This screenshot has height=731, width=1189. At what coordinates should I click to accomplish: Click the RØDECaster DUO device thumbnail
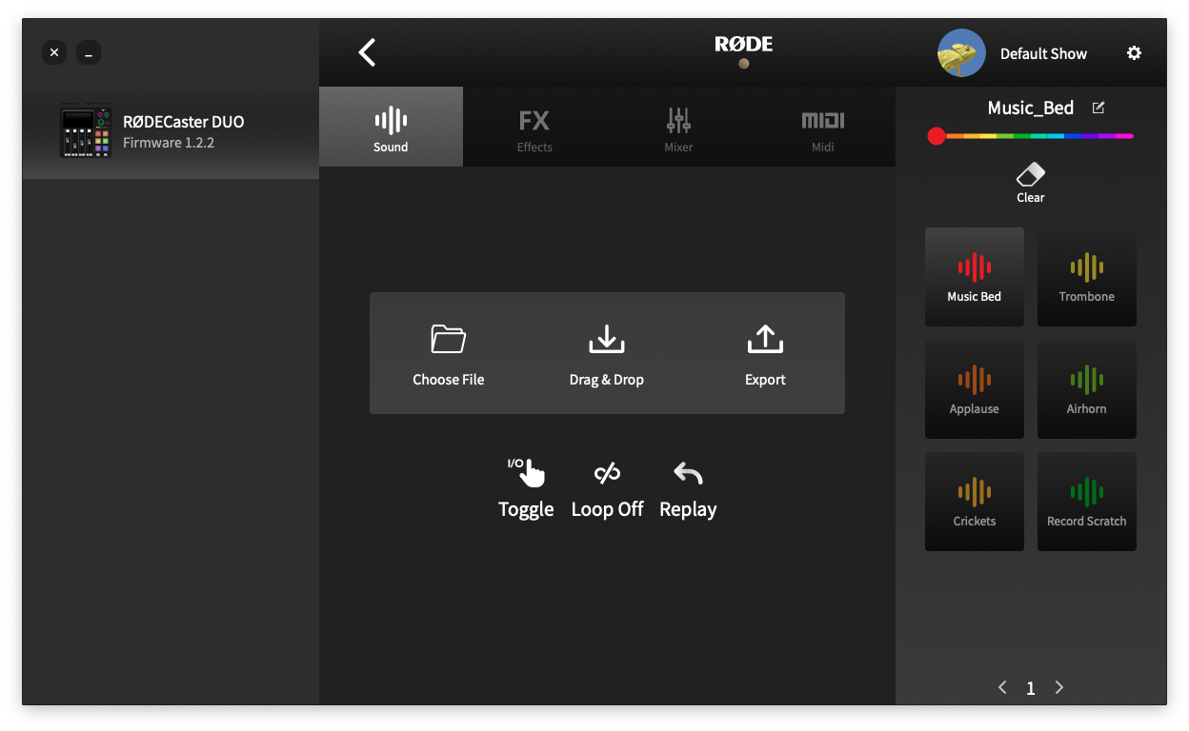[x=86, y=130]
